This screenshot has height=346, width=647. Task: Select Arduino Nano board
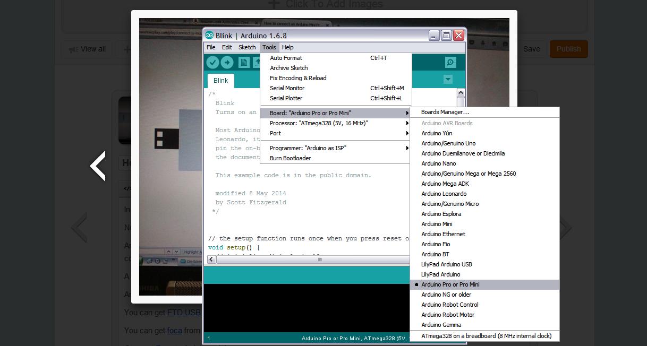[484, 163]
